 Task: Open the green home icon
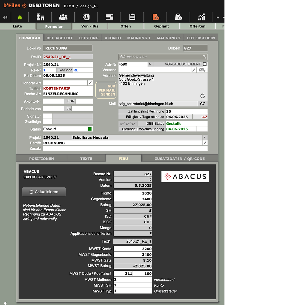click(20, 17)
